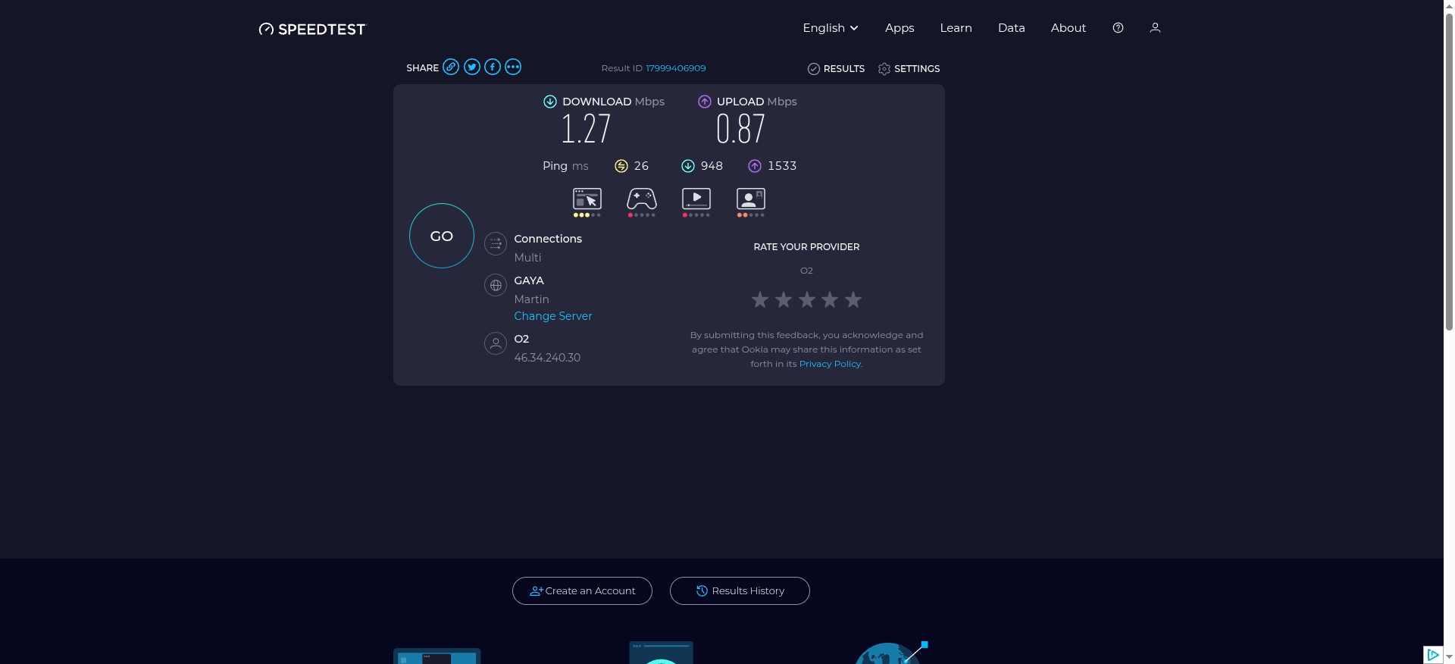Share result on Facebook
Image resolution: width=1455 pixels, height=664 pixels.
(493, 67)
